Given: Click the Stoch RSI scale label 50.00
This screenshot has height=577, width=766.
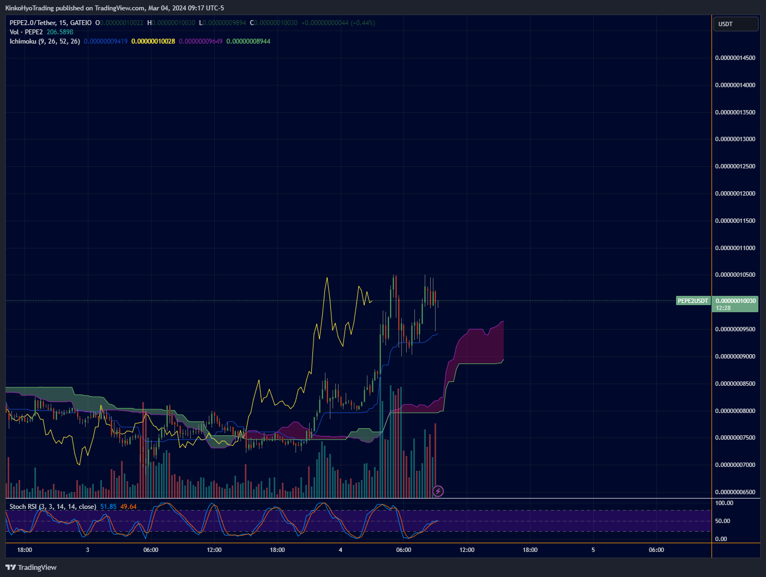Looking at the screenshot, I should click(722, 521).
